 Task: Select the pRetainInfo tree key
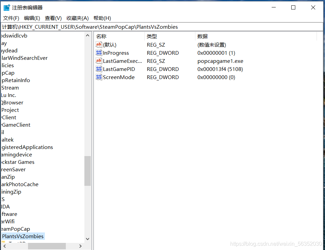(16, 80)
